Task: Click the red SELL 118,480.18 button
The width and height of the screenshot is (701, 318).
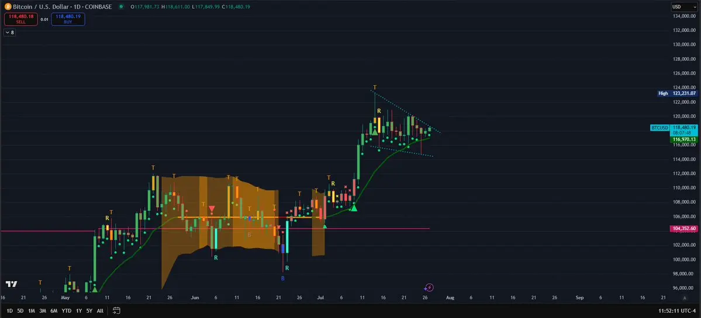Action: (21, 19)
